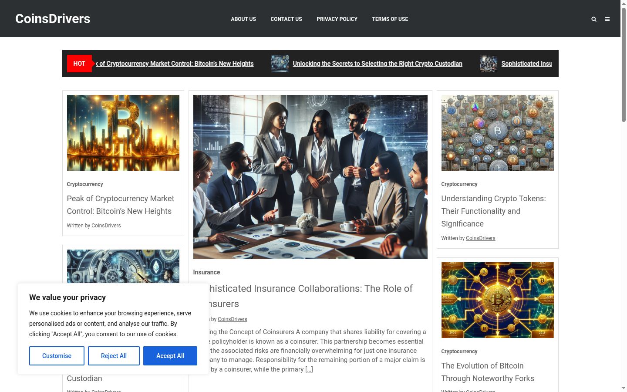
Task: Select the Insurance category label
Action: [x=206, y=272]
